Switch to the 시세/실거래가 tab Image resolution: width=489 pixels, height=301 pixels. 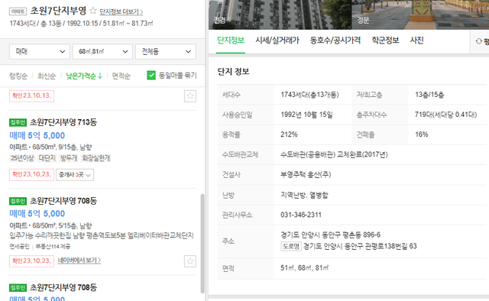(277, 40)
